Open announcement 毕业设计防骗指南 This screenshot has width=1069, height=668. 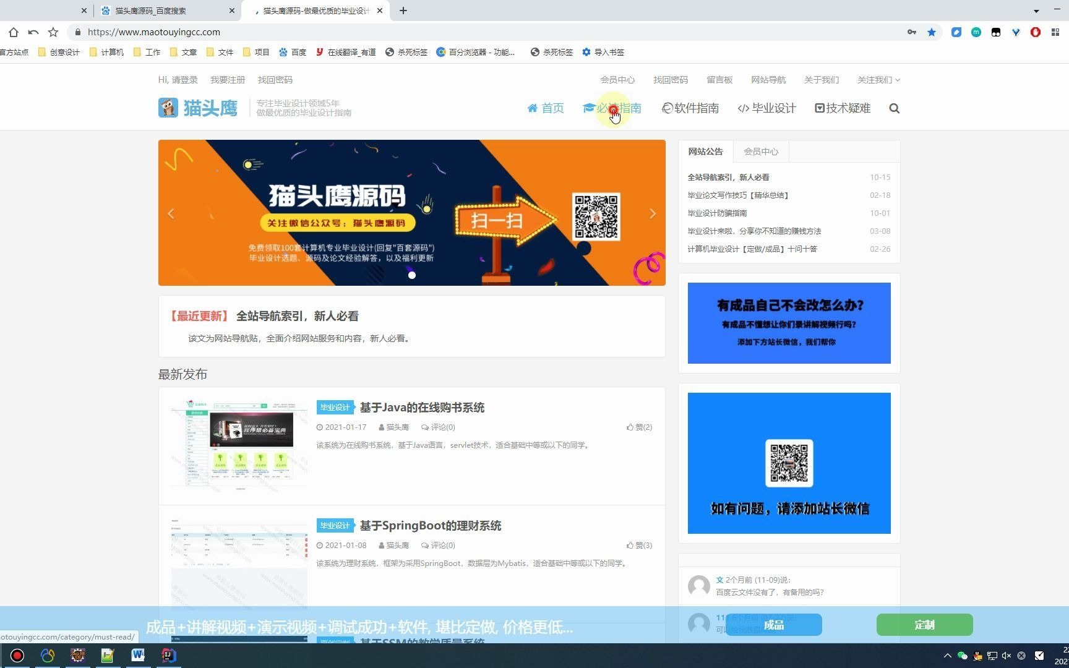(717, 213)
